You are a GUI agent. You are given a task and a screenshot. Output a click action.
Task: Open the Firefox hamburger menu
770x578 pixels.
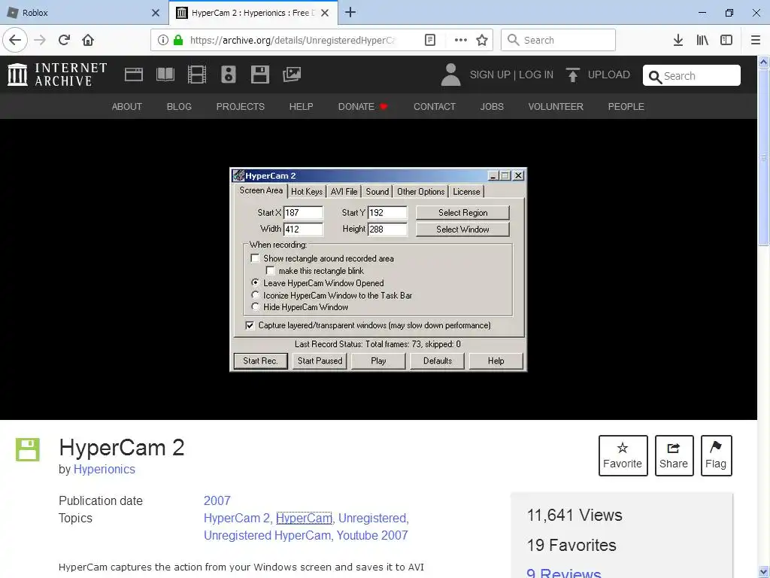756,40
